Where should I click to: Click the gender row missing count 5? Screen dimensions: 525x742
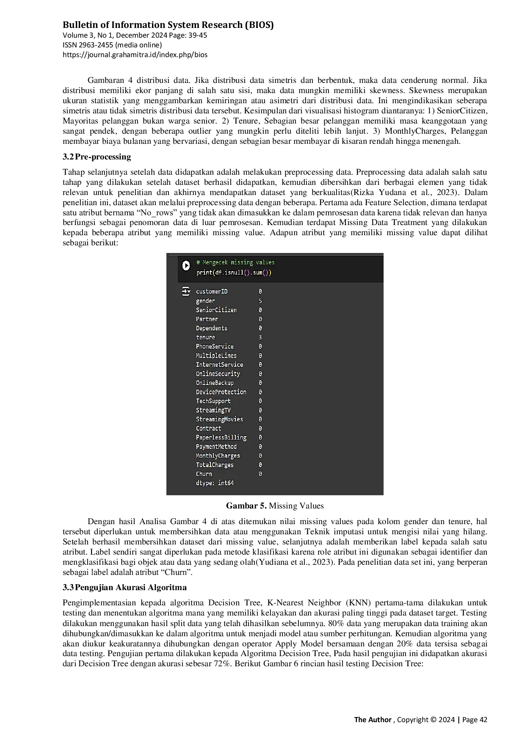260,301
